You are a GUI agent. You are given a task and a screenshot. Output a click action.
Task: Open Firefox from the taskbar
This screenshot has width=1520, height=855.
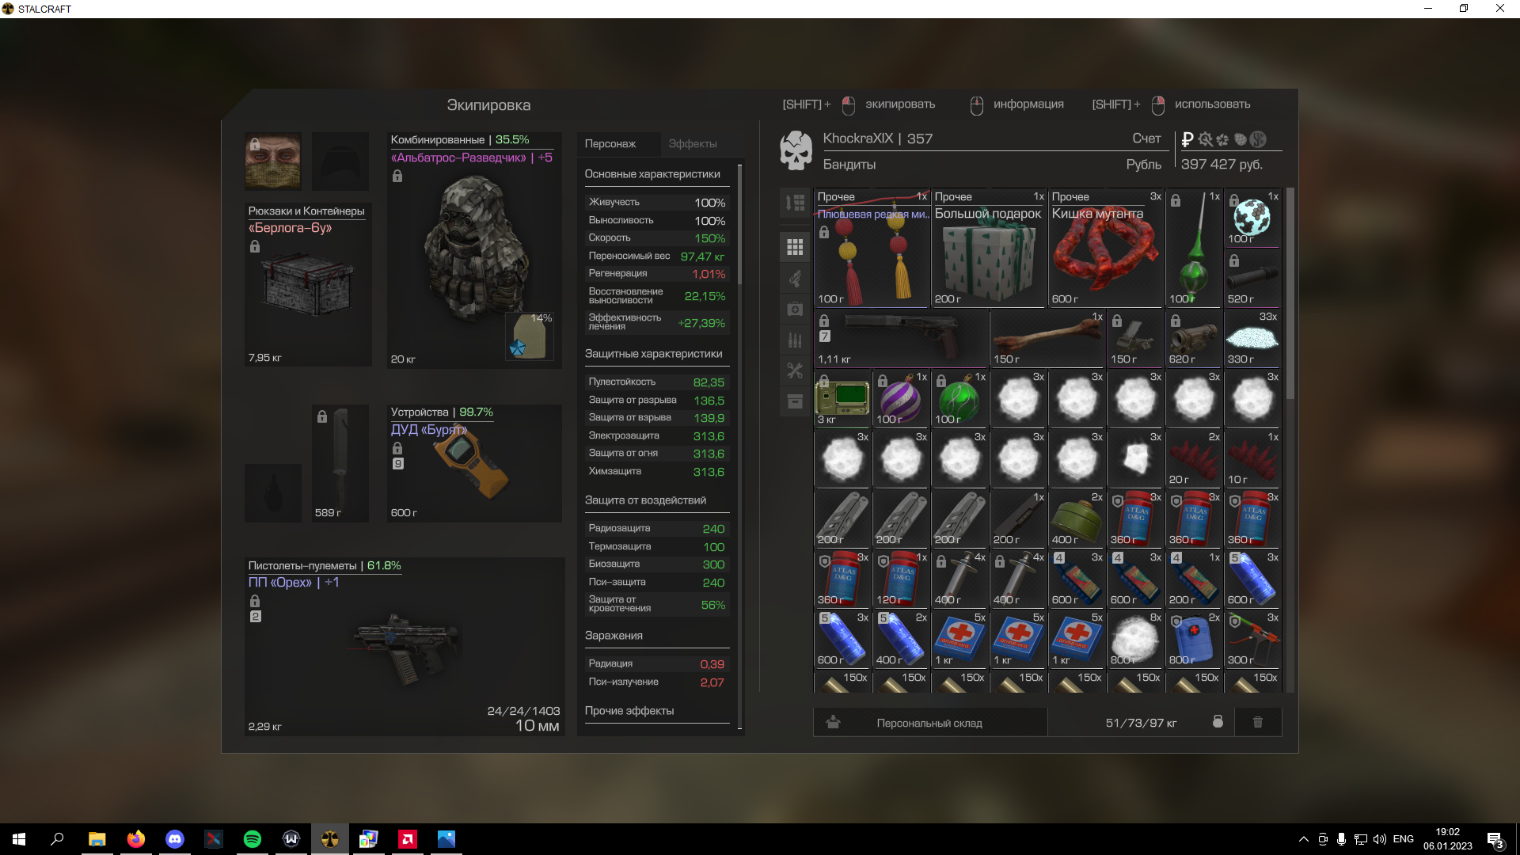coord(136,839)
